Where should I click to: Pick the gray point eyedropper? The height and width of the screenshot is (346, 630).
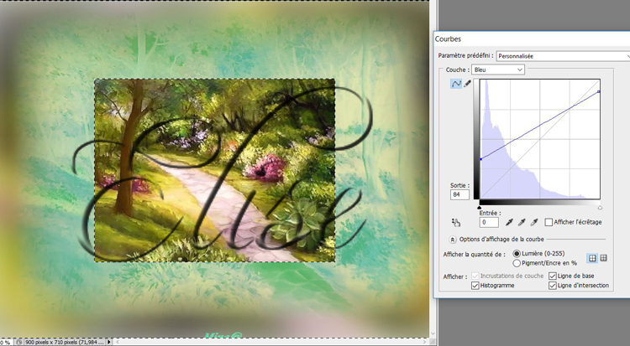coord(522,222)
